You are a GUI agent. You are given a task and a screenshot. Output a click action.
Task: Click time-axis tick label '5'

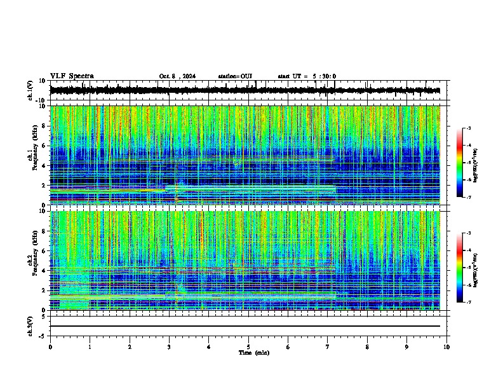click(248, 347)
